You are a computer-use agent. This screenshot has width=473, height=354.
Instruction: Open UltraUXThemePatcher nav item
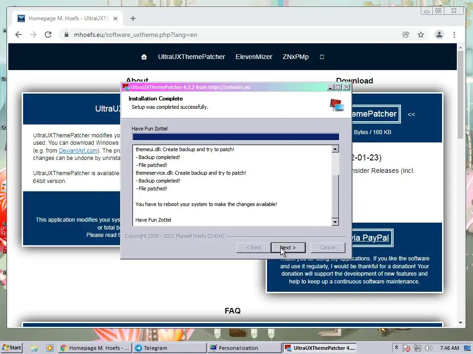point(192,57)
